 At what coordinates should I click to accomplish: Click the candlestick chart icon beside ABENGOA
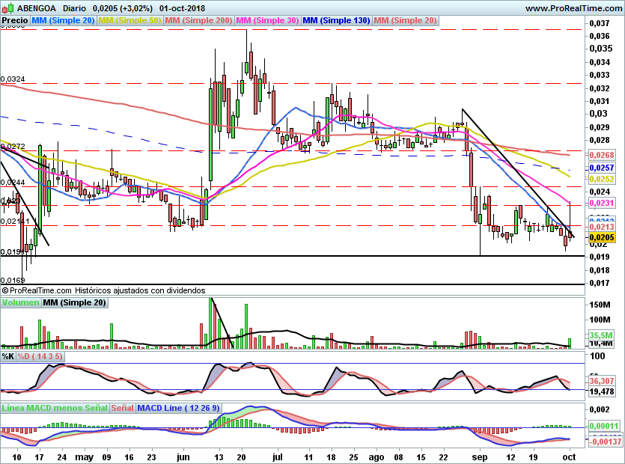[x=7, y=7]
